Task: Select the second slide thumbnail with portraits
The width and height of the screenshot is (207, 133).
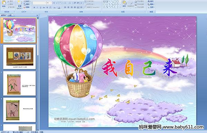Action: click(20, 57)
